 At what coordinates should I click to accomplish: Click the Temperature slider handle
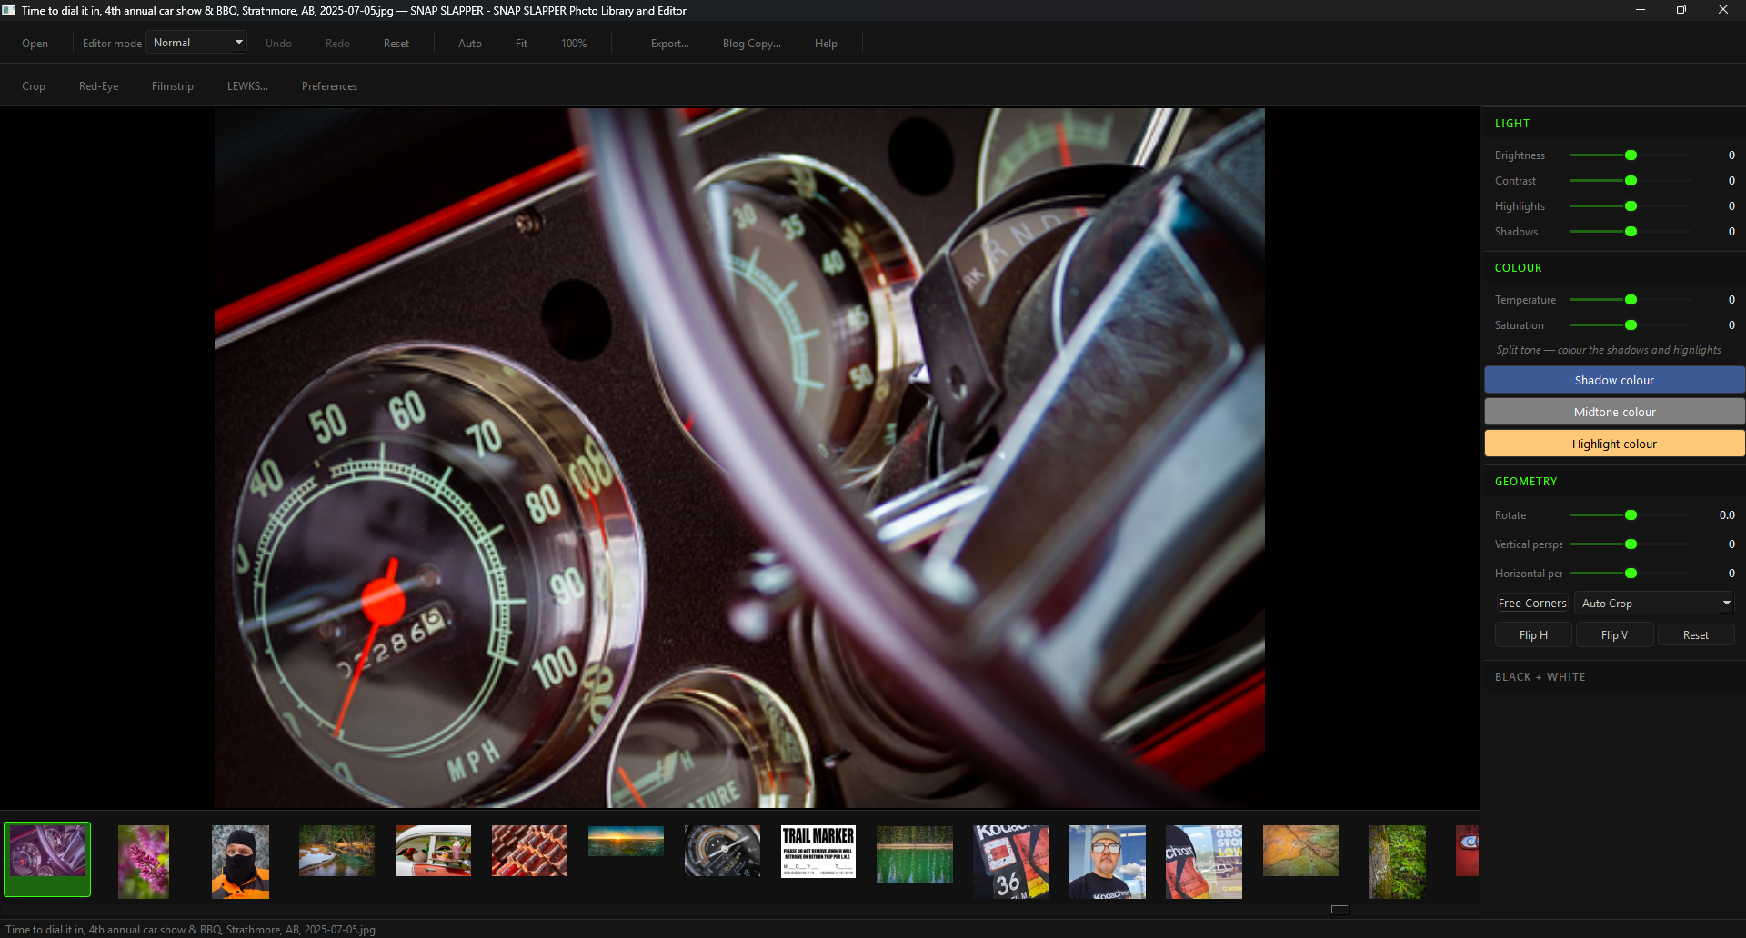[x=1631, y=300]
